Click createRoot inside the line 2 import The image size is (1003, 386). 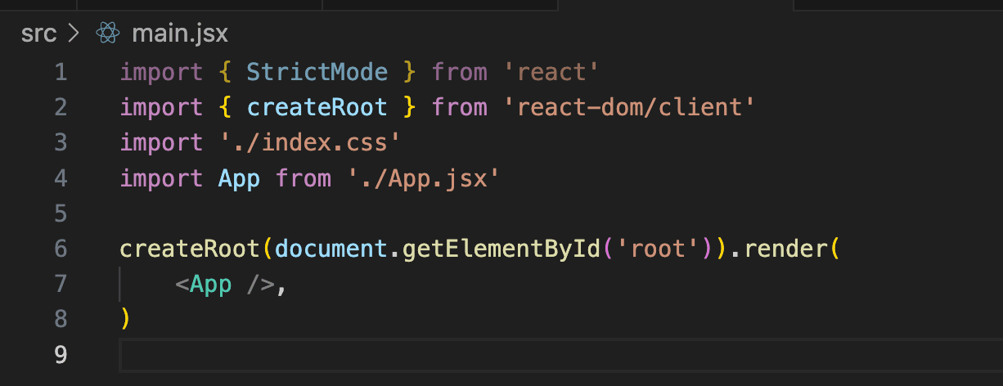click(317, 107)
